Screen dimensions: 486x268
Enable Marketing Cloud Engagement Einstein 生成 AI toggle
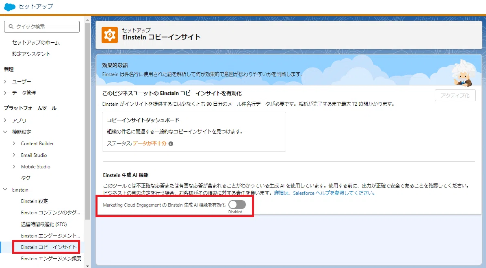point(237,205)
